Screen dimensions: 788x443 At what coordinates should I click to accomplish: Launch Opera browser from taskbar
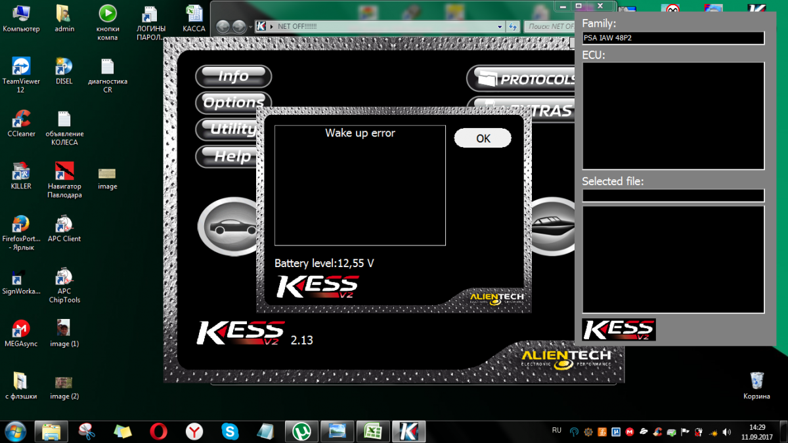pyautogui.click(x=158, y=431)
